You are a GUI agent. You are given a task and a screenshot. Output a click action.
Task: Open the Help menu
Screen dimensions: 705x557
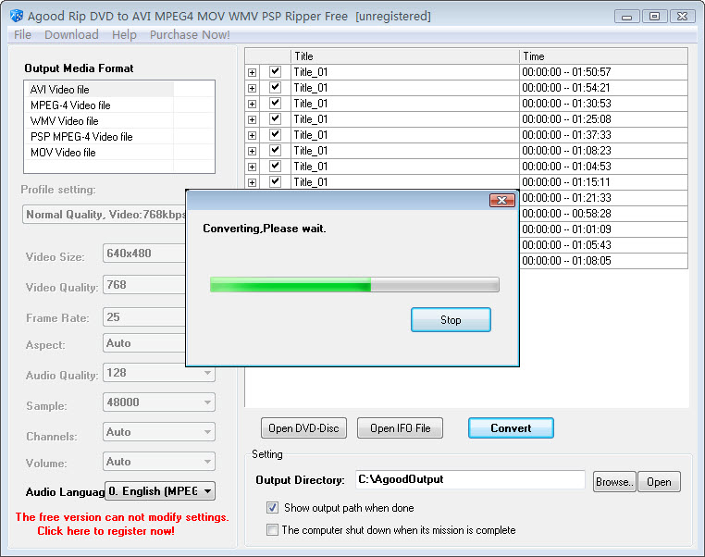click(x=124, y=34)
